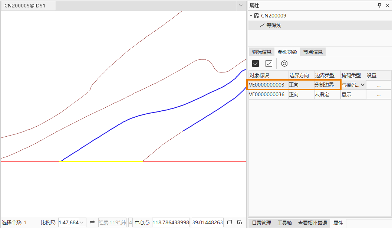Screen dimensions: 392x228
Task: Select the 等深线 line feature icon
Action: tap(262, 25)
